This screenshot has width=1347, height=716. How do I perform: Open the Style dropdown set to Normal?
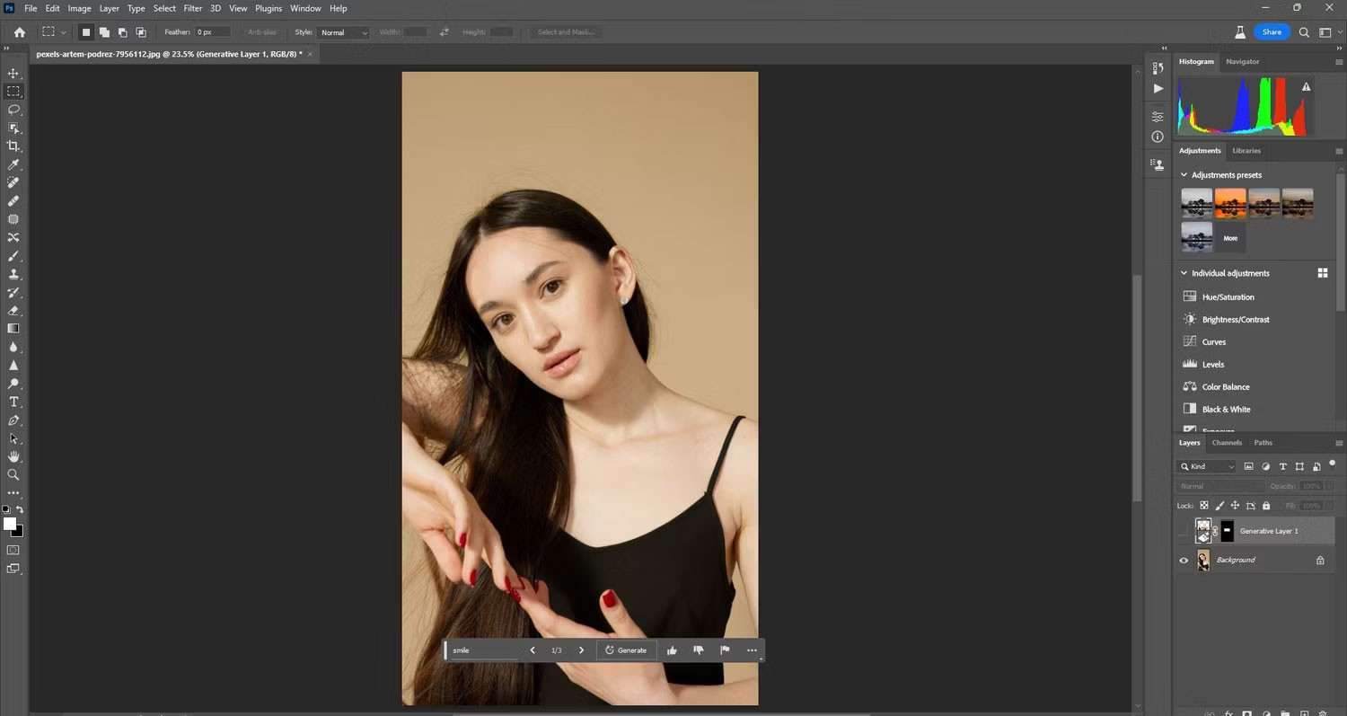pos(344,32)
